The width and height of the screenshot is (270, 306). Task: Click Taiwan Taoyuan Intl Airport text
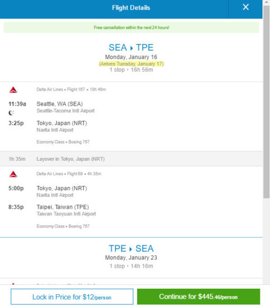point(66,214)
